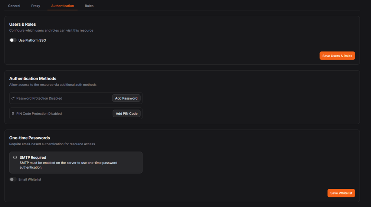Select the Authentication tab

click(x=62, y=6)
